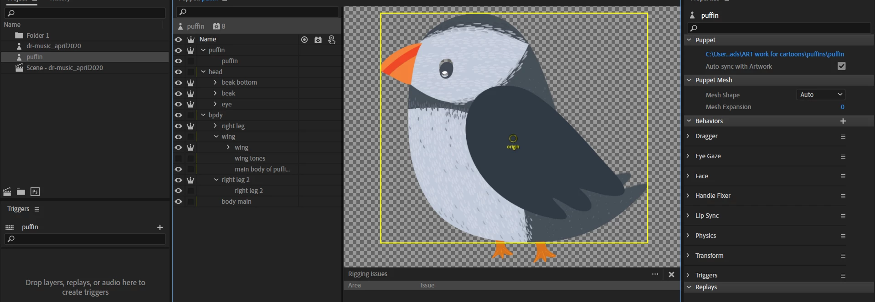Close the Rigging Issues panel

(x=671, y=274)
